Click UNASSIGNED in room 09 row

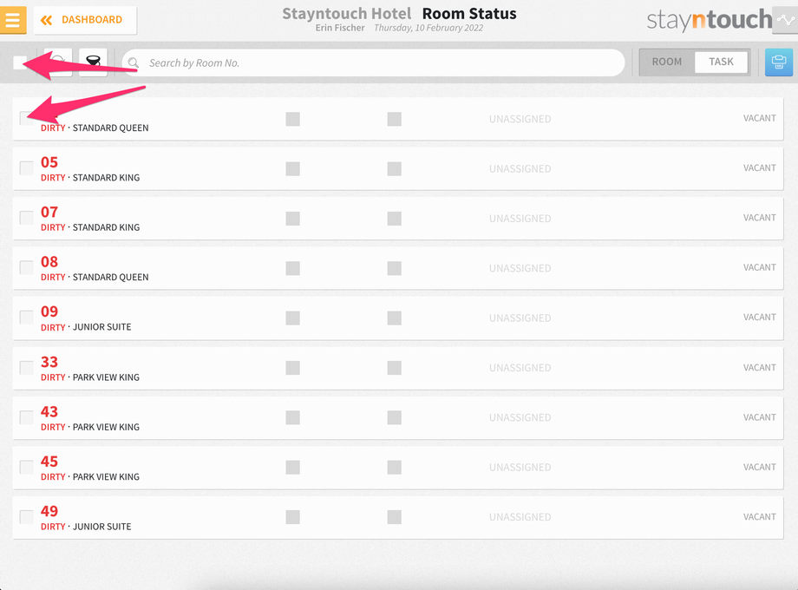pyautogui.click(x=520, y=318)
